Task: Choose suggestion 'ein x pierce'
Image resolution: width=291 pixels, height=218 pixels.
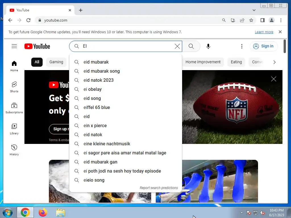Action: click(125, 125)
